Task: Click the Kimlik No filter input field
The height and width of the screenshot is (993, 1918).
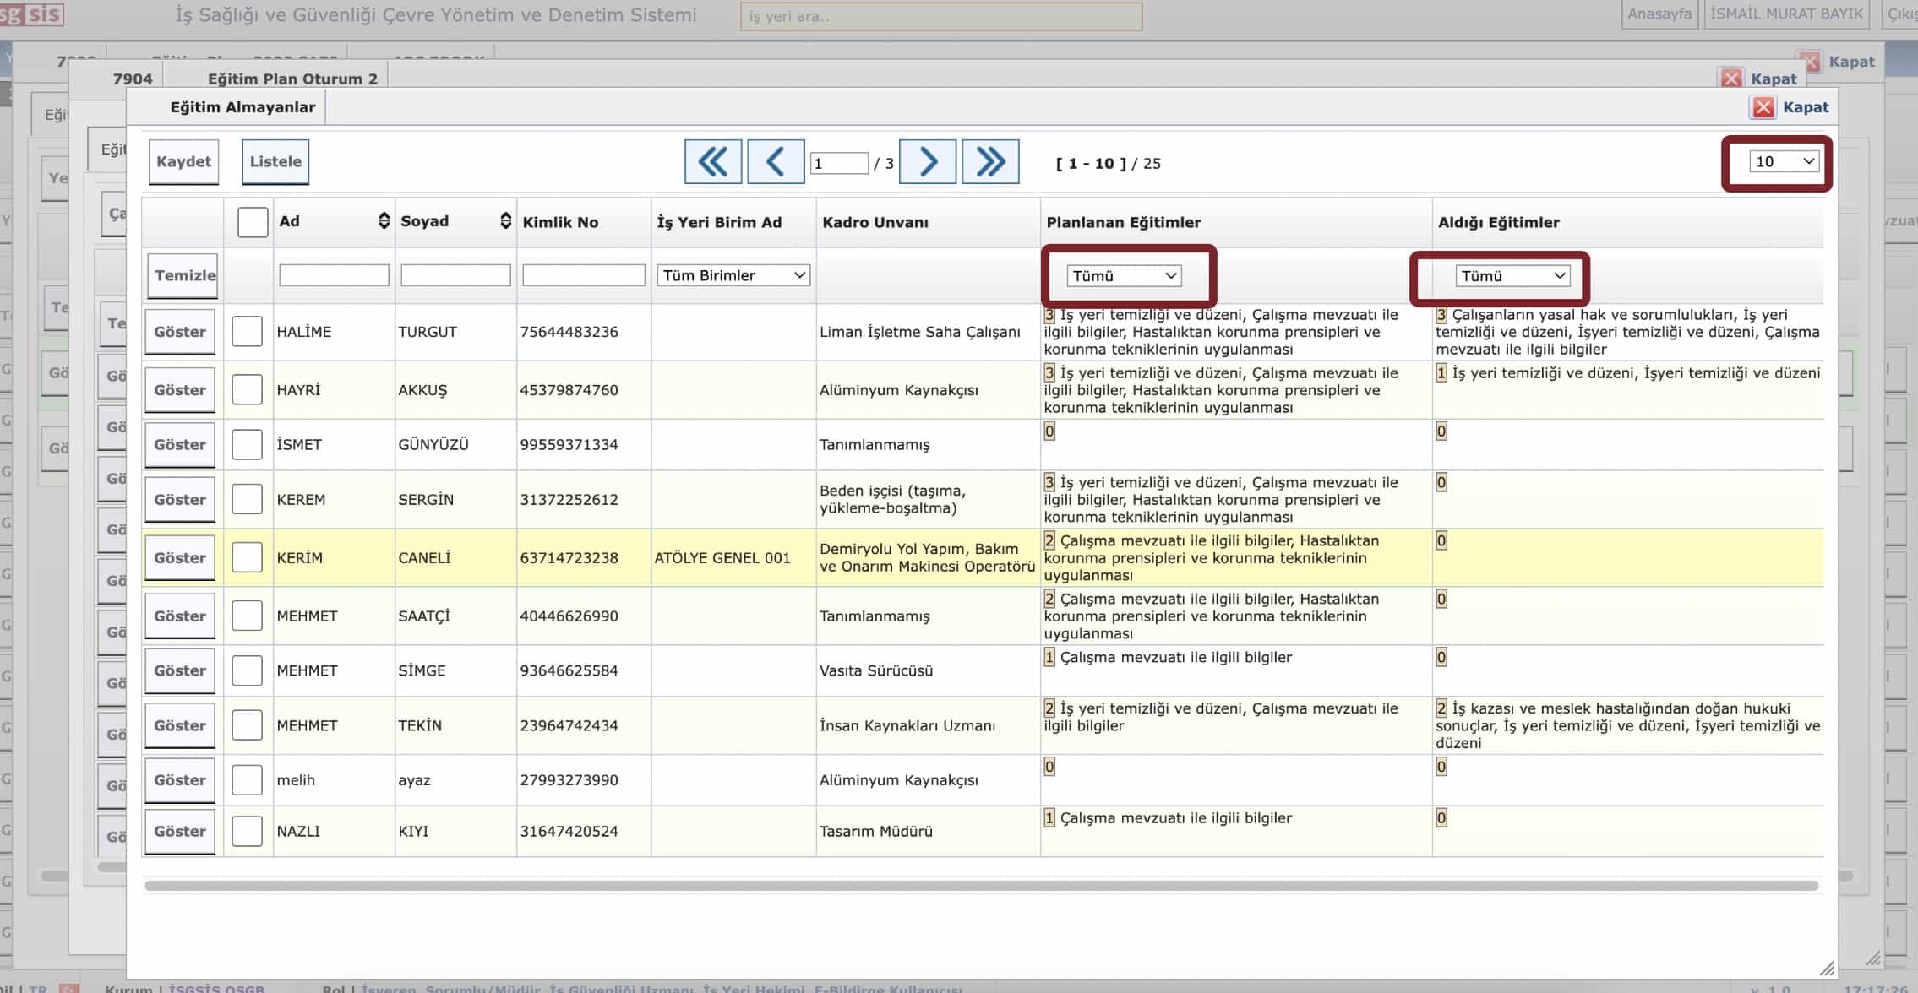Action: click(x=583, y=275)
